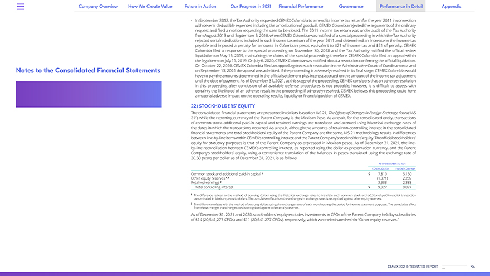490x276 pixels.
Task: Click the Notes to Consolidated Financial Statements heading
Action: pyautogui.click(x=88, y=71)
